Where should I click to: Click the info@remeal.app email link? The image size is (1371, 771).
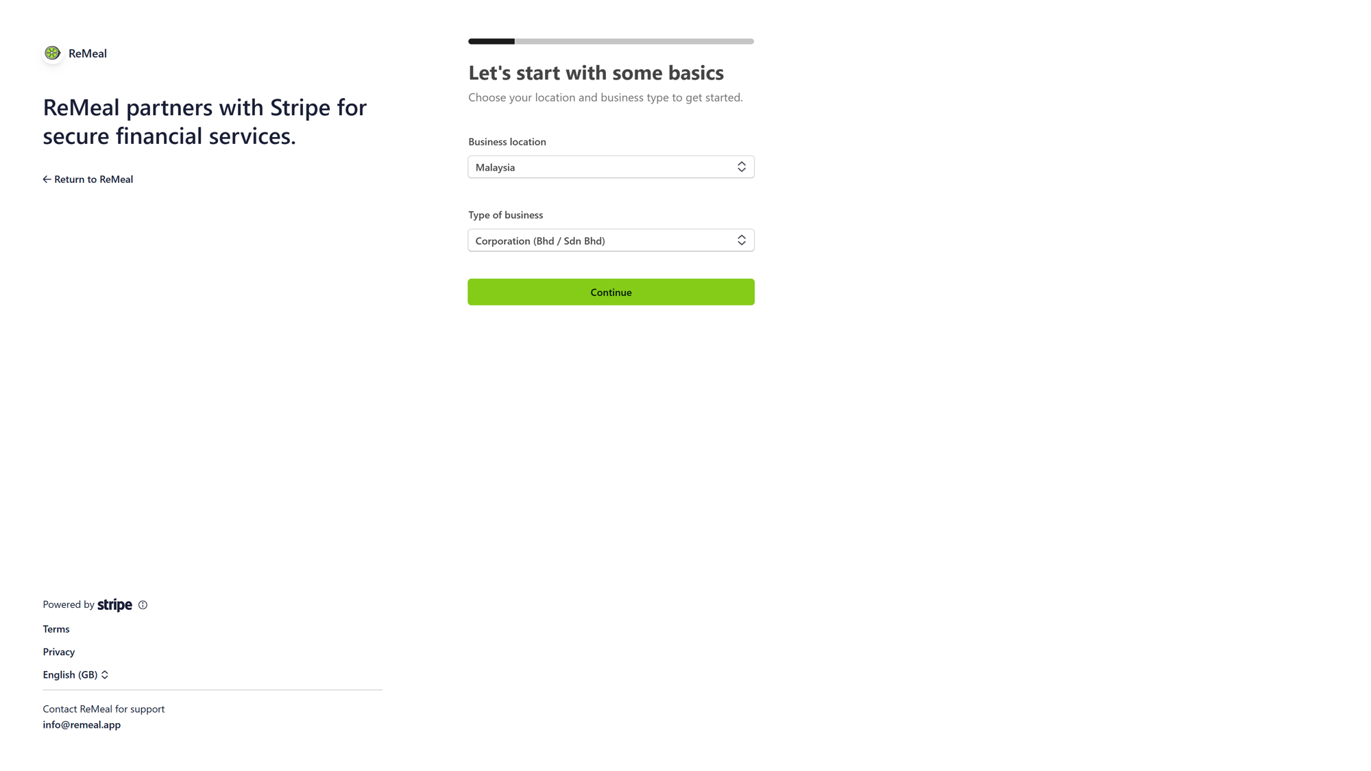coord(82,724)
